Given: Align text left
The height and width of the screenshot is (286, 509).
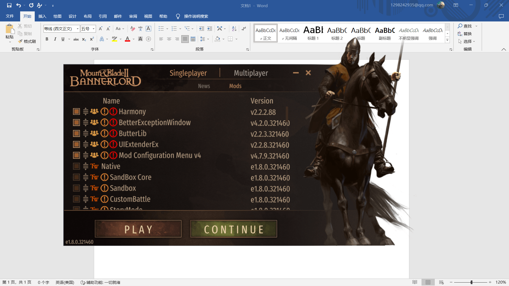Looking at the screenshot, I should [x=161, y=39].
